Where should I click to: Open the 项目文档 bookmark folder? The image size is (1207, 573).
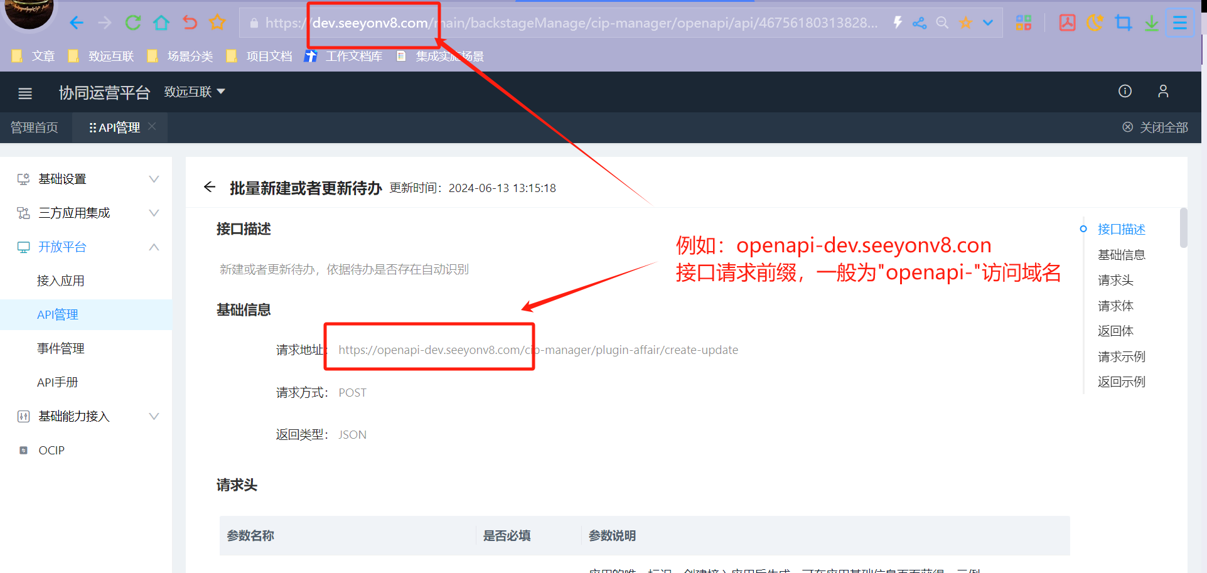click(259, 56)
